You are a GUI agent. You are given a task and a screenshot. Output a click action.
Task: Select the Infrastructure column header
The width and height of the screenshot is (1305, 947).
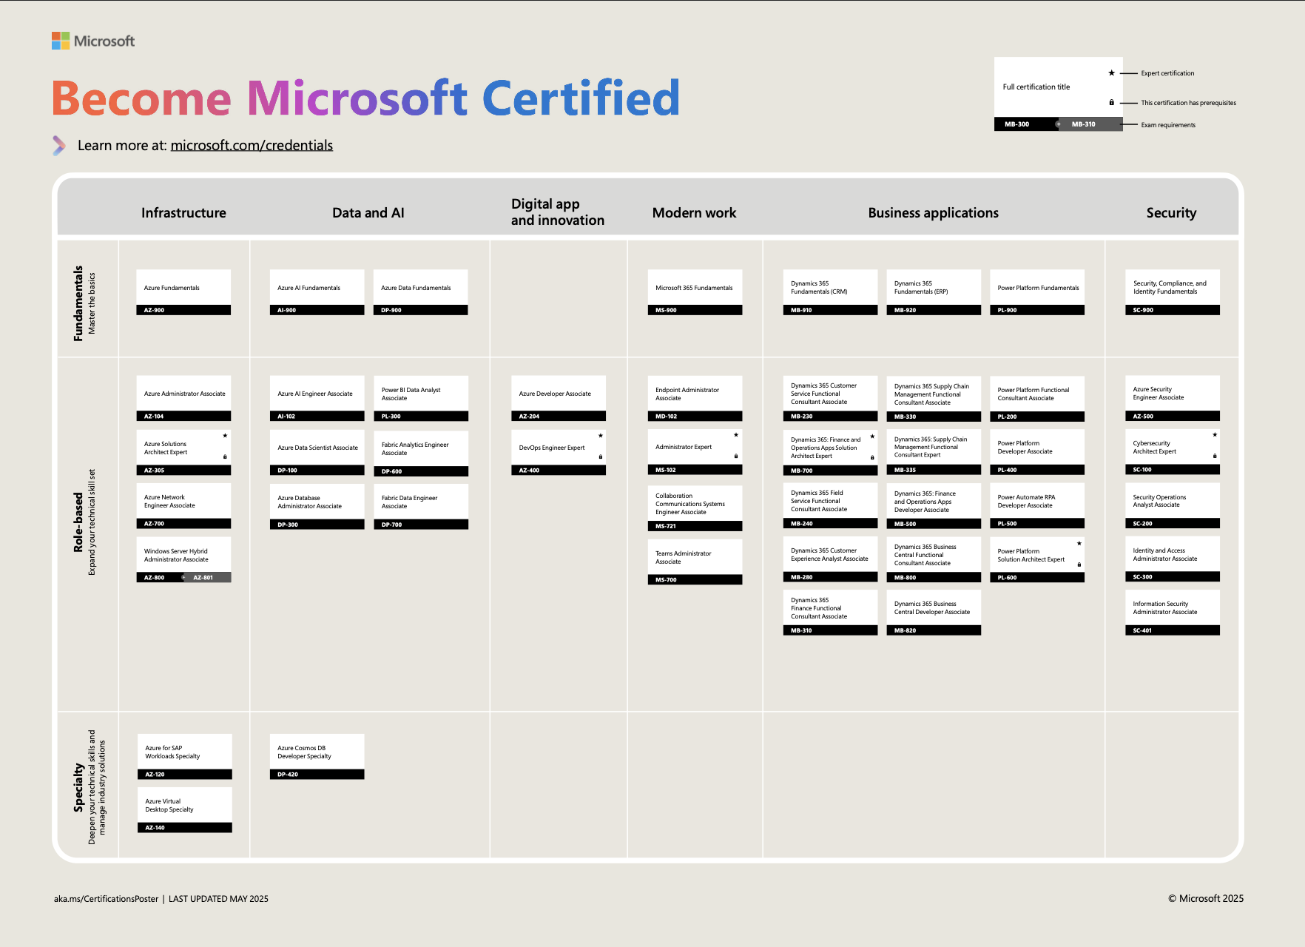click(183, 213)
